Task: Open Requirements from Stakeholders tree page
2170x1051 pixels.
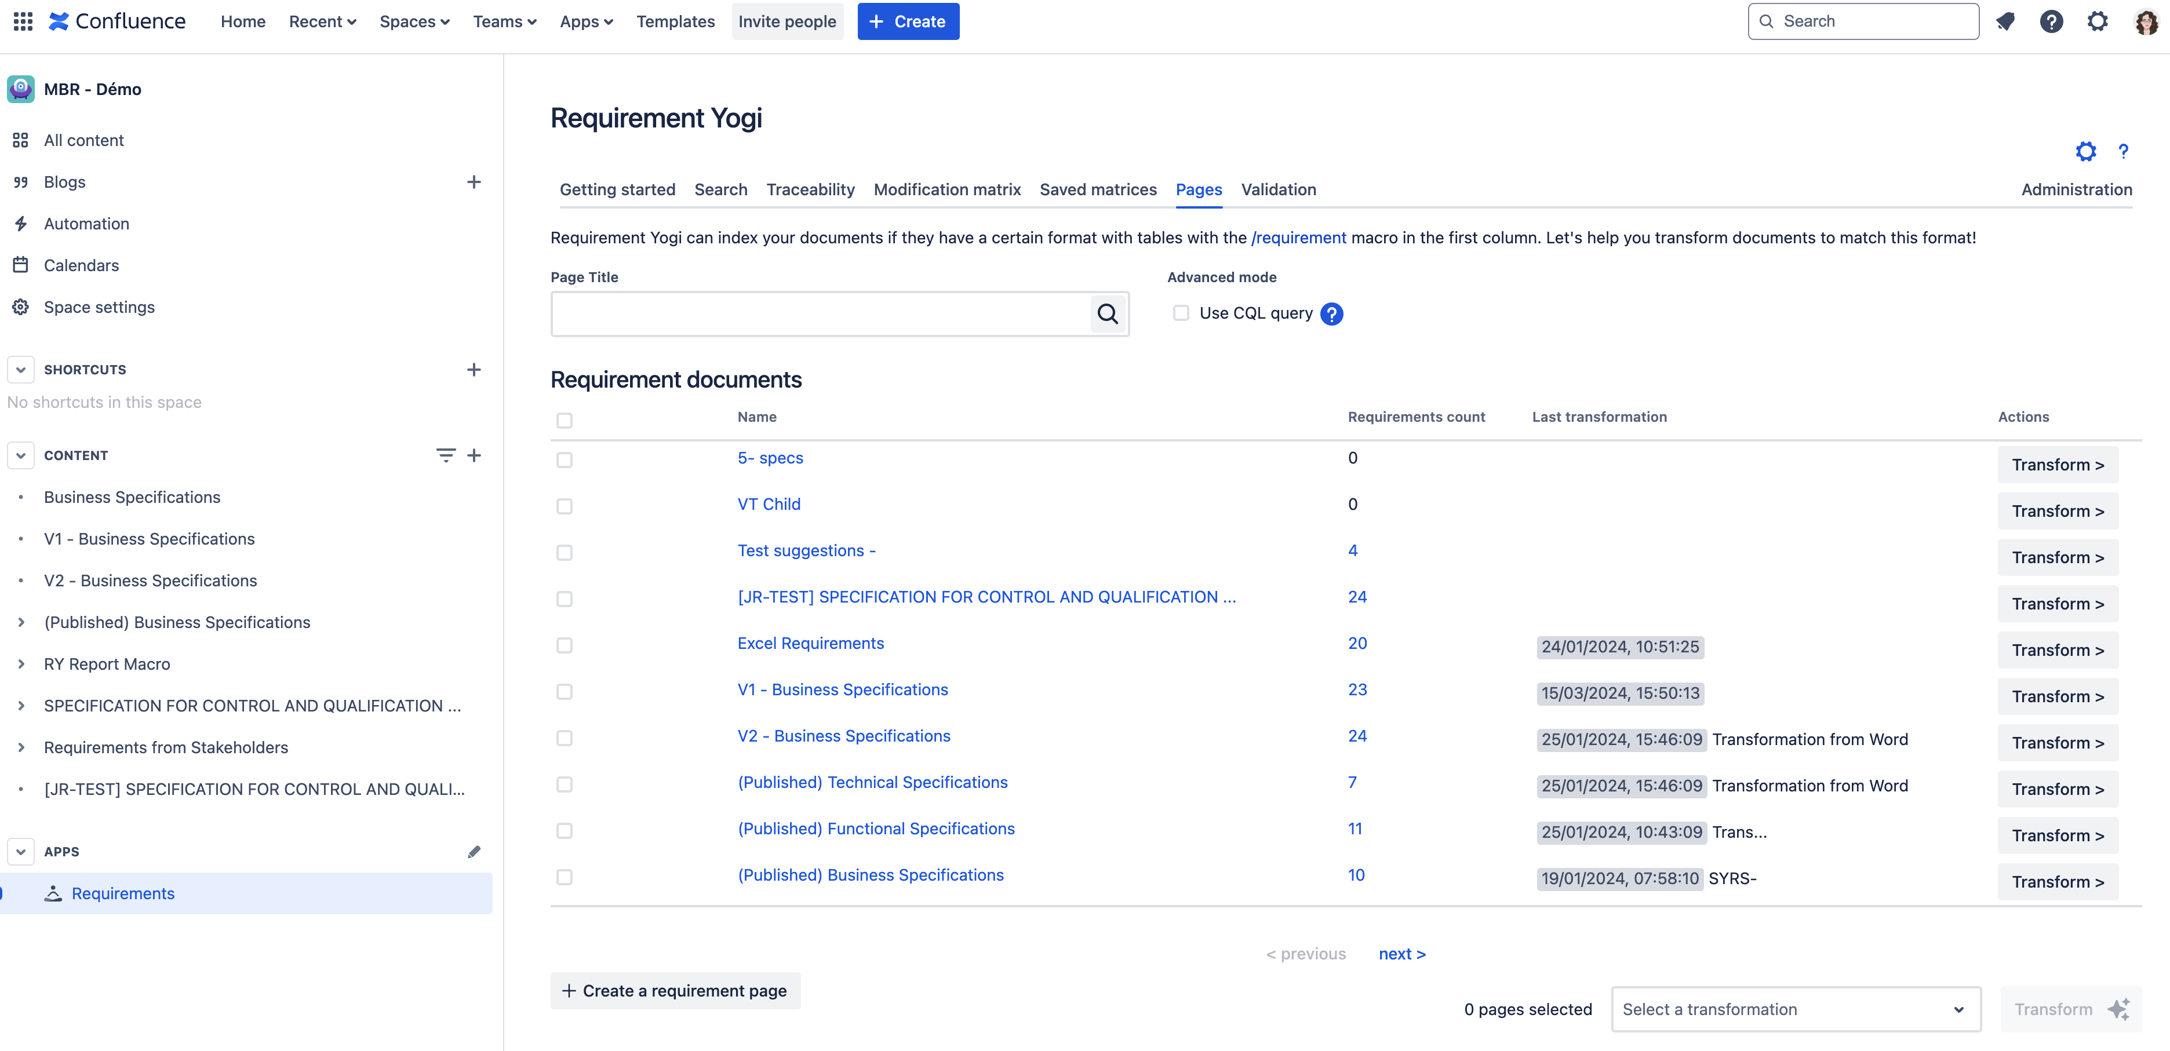Action: click(166, 748)
